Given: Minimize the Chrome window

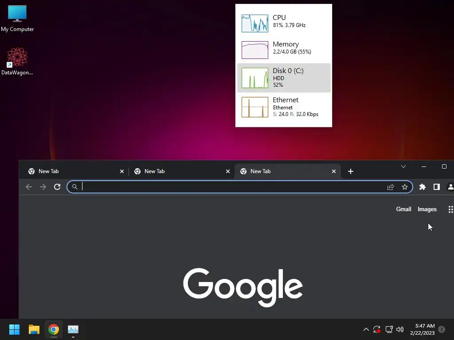Looking at the screenshot, I should tap(423, 166).
